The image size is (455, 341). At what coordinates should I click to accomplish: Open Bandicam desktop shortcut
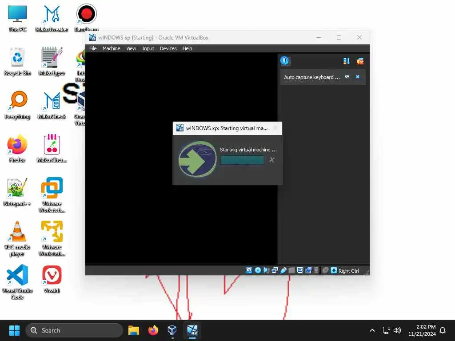click(87, 18)
